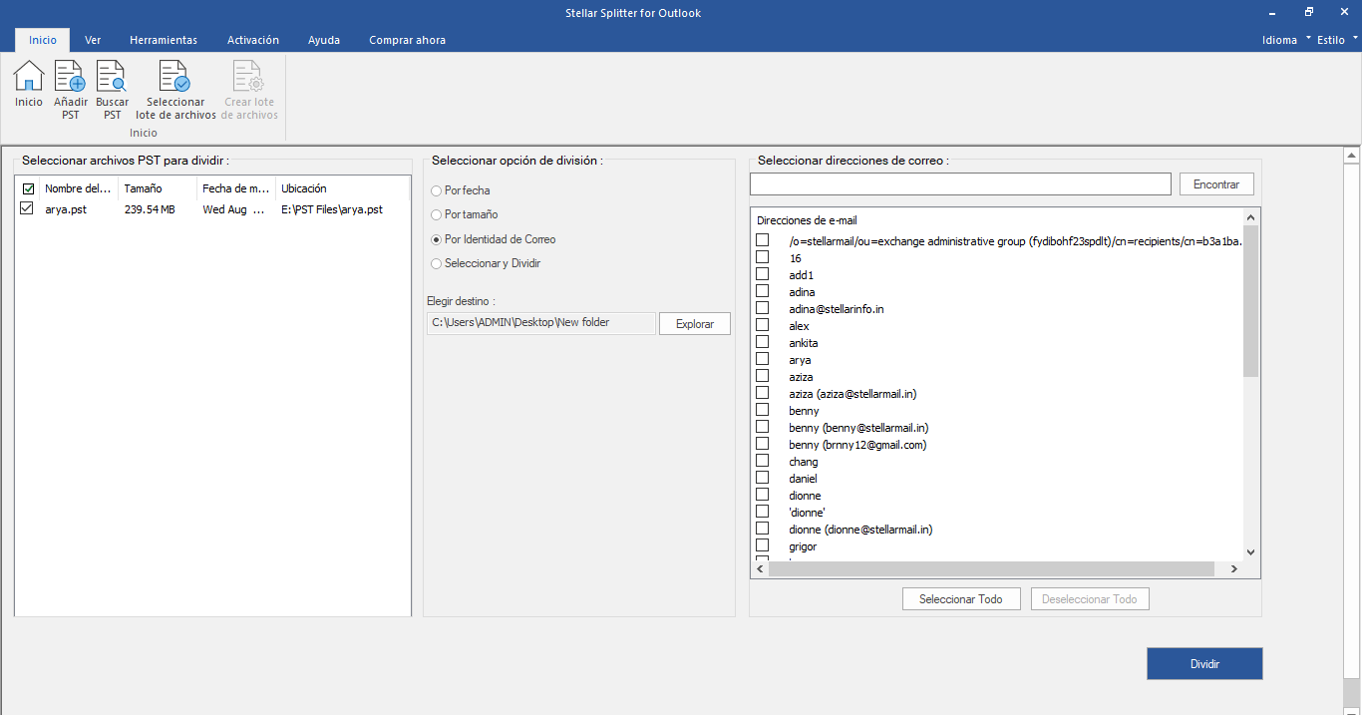The width and height of the screenshot is (1362, 715).
Task: Check dionne (dionne@stellarmail.in) checkbox
Action: [x=763, y=529]
